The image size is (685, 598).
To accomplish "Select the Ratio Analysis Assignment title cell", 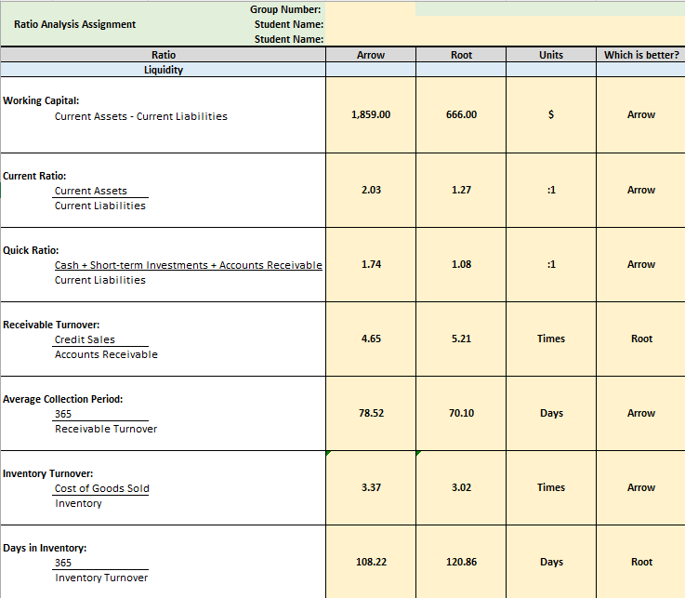I will pos(74,24).
